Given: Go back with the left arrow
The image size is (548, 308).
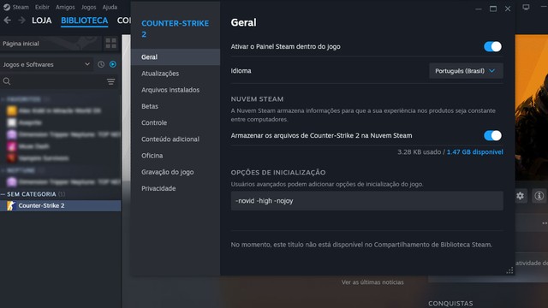Looking at the screenshot, I should (8, 21).
